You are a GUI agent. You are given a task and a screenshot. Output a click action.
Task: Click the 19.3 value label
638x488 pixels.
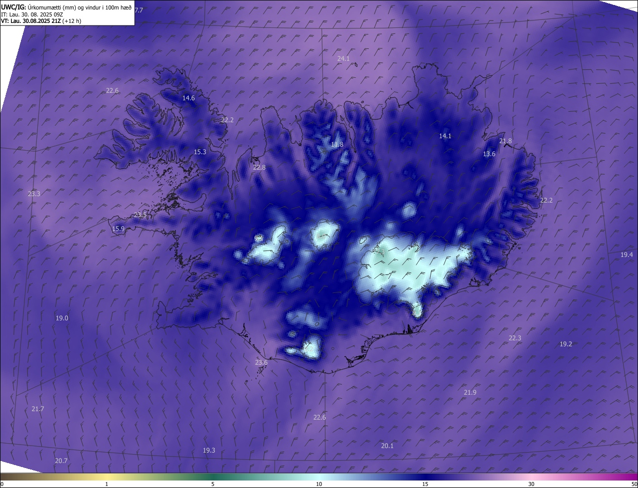pos(209,451)
